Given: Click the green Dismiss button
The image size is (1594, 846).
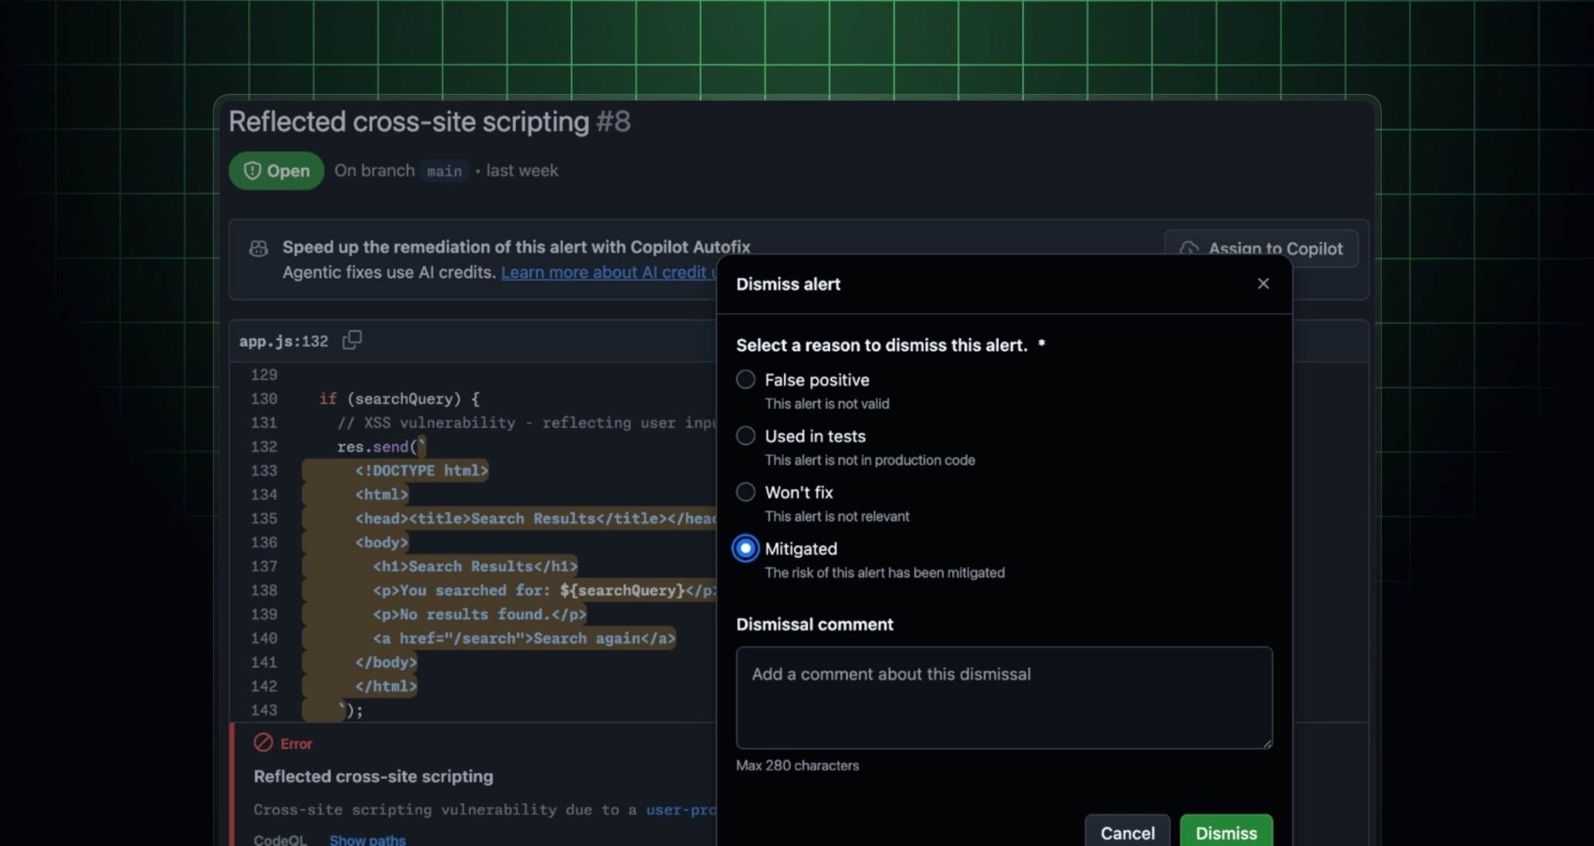Looking at the screenshot, I should tap(1226, 832).
